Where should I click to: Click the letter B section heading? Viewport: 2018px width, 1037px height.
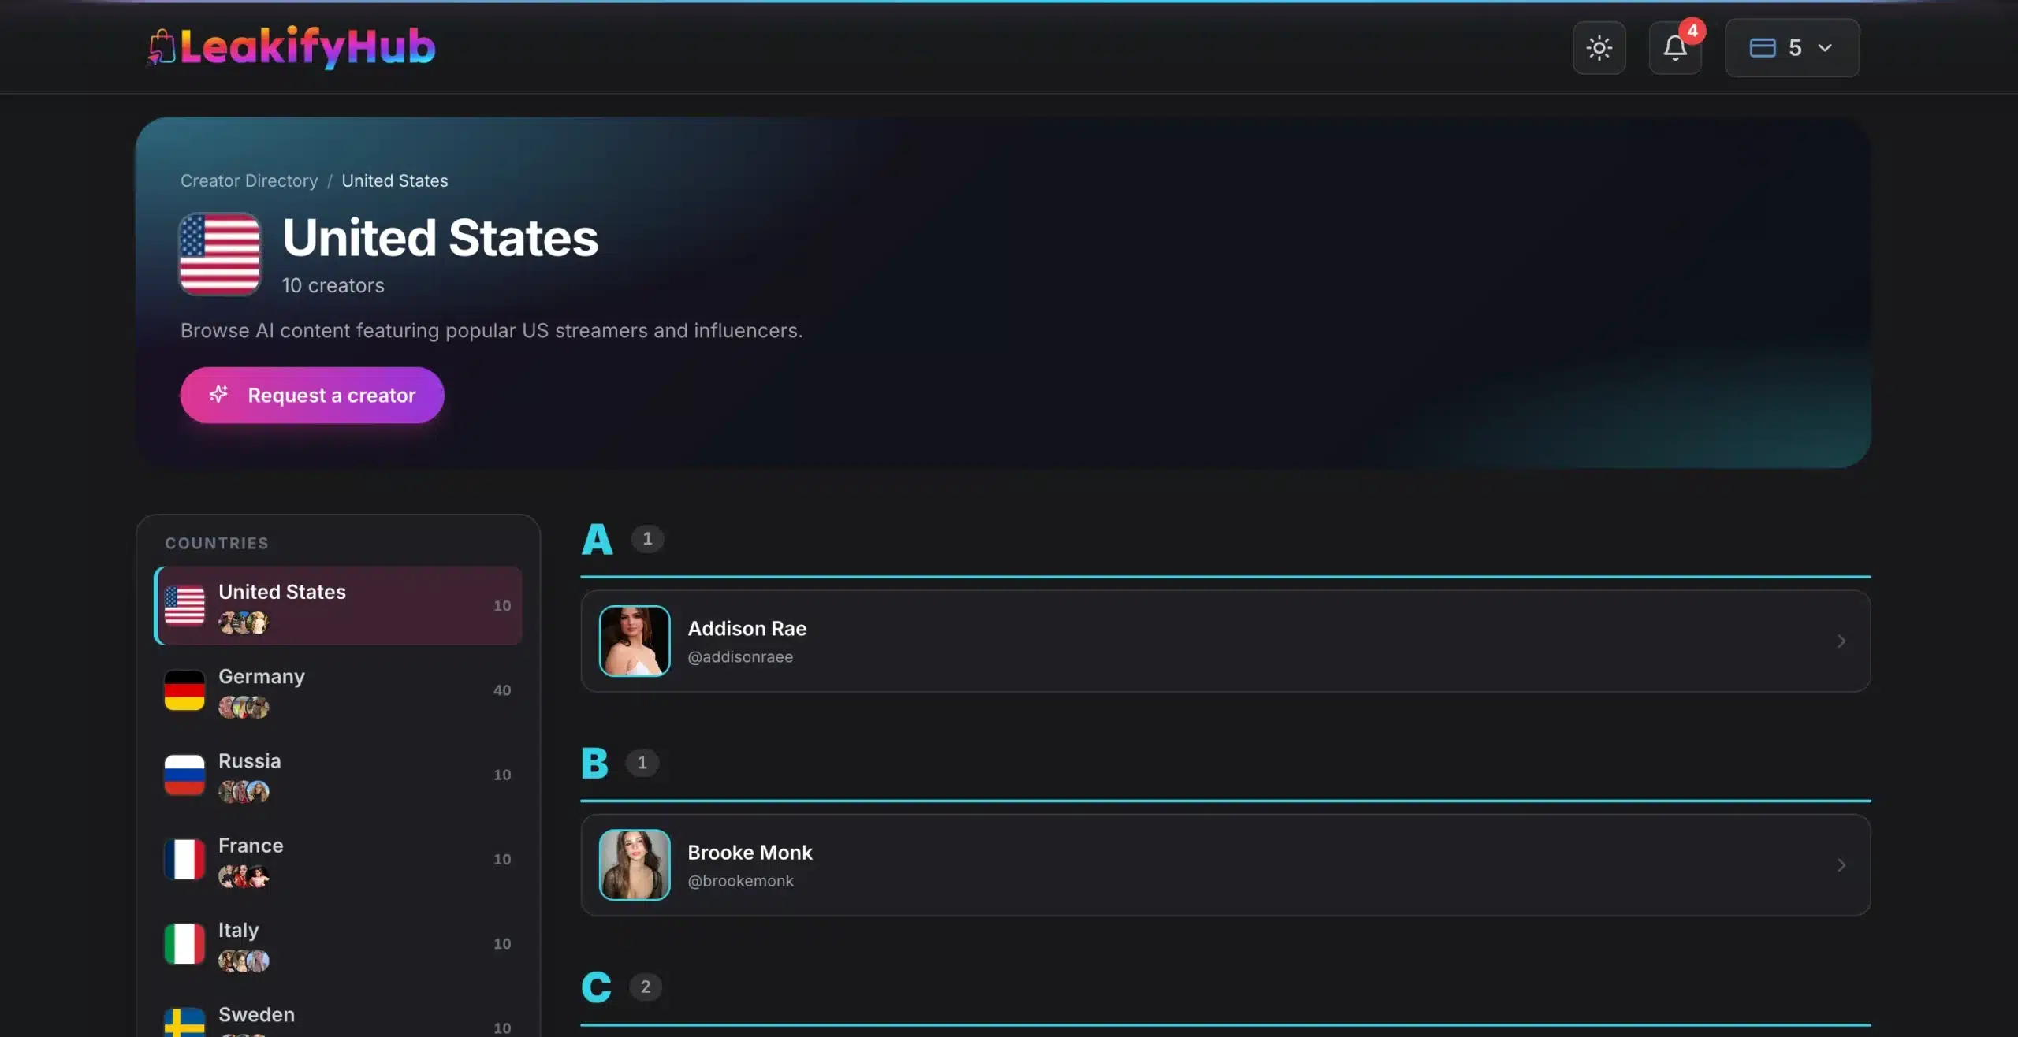pyautogui.click(x=594, y=763)
